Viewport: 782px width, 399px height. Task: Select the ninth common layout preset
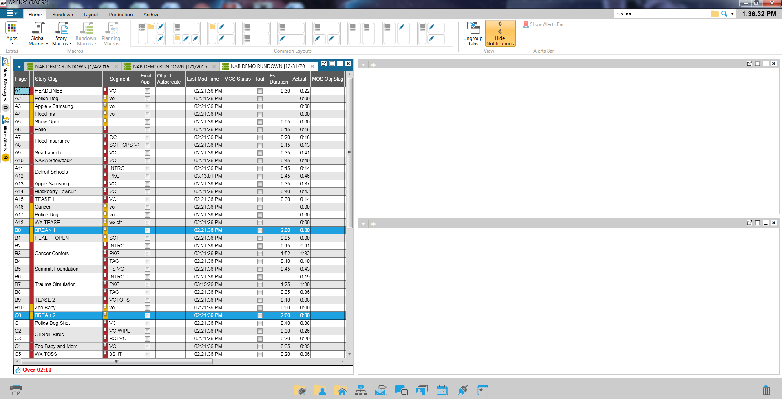click(x=432, y=33)
